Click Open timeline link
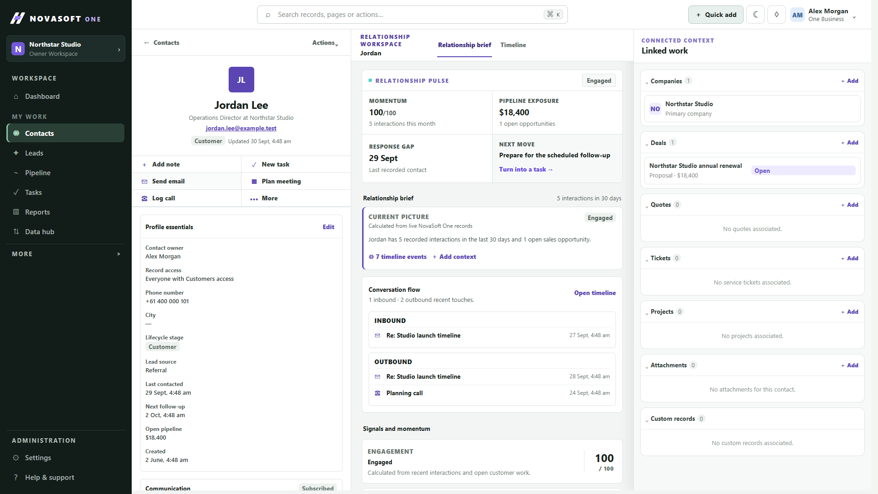 pyautogui.click(x=595, y=293)
